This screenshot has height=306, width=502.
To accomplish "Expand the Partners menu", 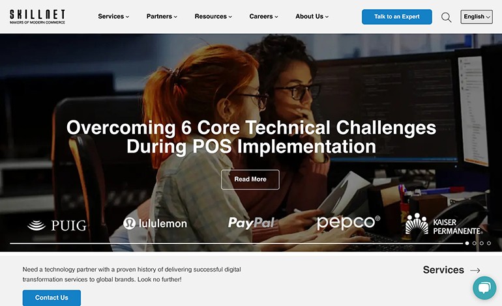I will click(x=162, y=16).
